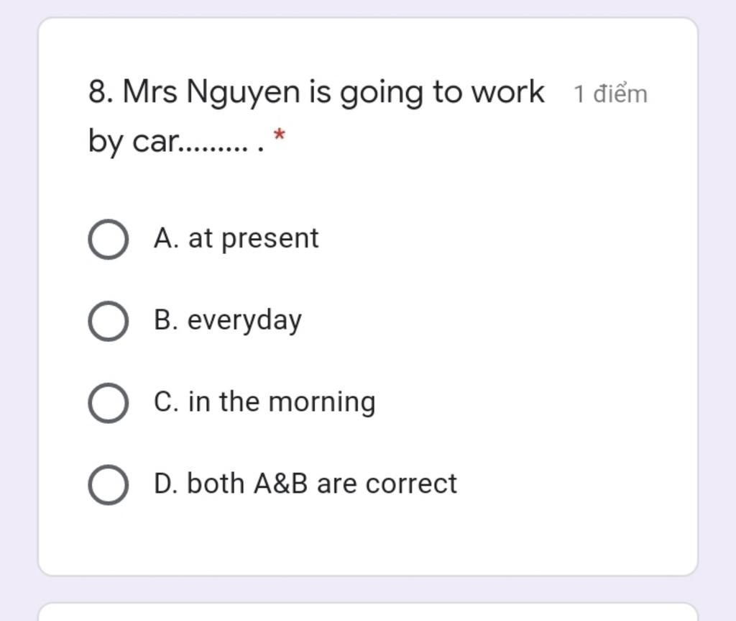
Task: Click the red required asterisk
Action: click(x=280, y=134)
